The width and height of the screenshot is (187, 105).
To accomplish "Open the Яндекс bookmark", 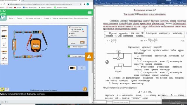I will (x=10, y=7).
